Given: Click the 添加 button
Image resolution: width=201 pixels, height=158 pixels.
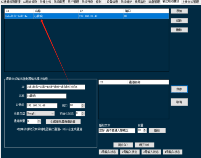Looking at the screenshot, I should [x=179, y=11].
